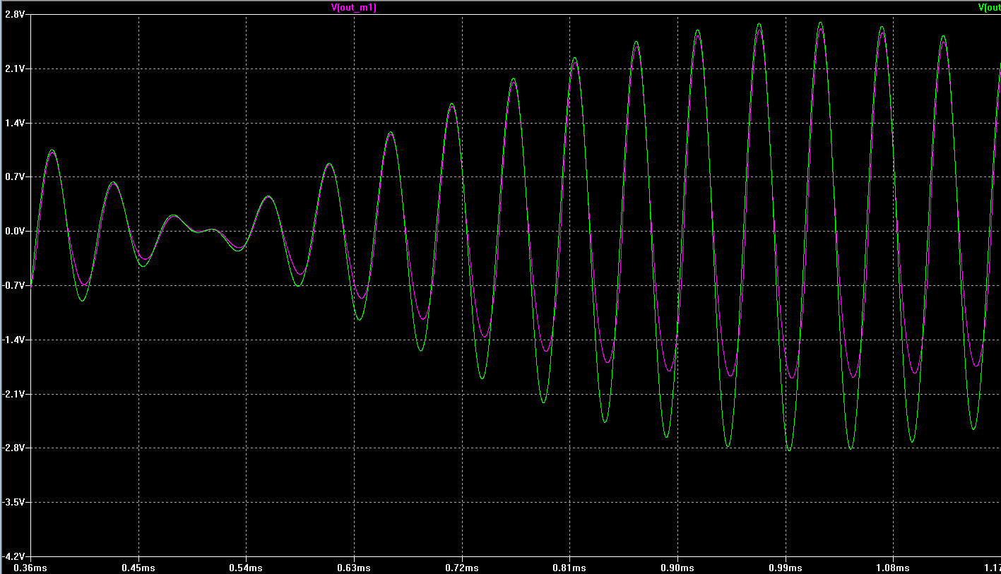The width and height of the screenshot is (1001, 574).
Task: Select the 0.45ms horizontal axis label
Action: (138, 568)
